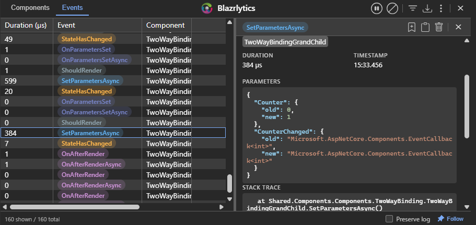
Task: Select the StateHasChanged row with duration 20
Action: [113, 91]
